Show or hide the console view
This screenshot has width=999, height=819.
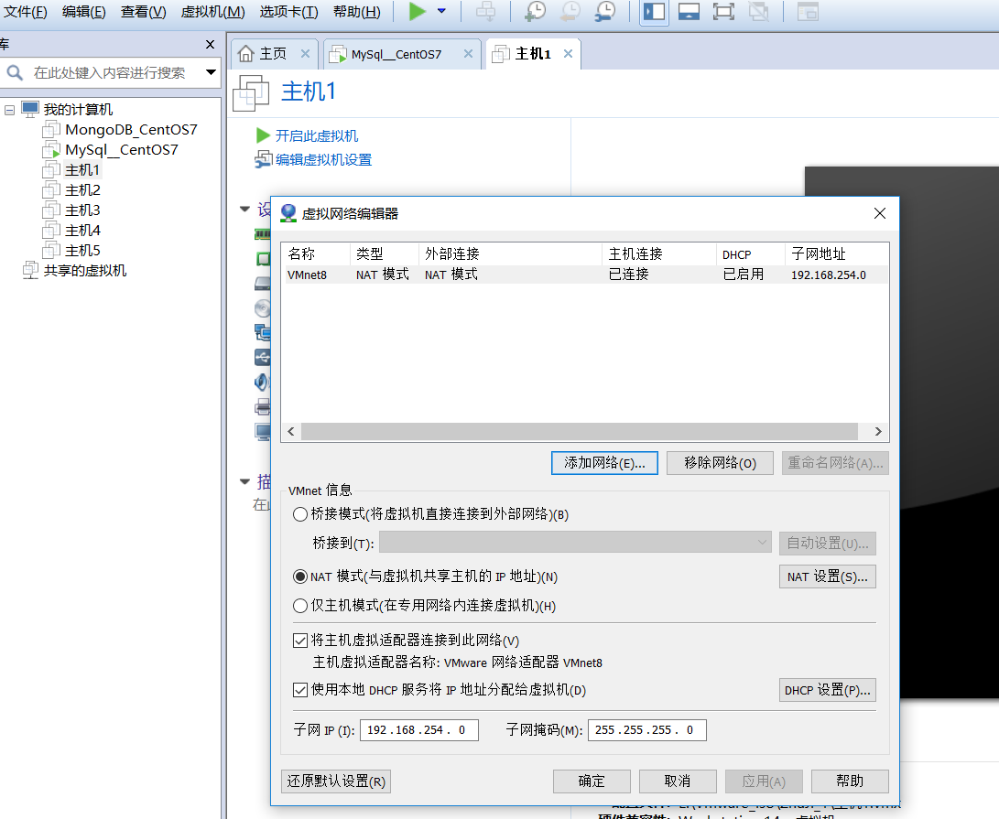(688, 13)
